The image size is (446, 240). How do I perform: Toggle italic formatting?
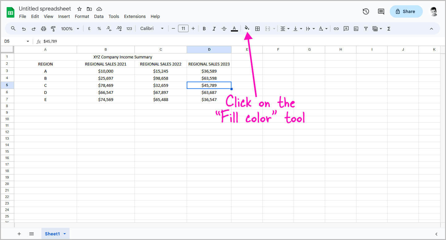click(214, 28)
